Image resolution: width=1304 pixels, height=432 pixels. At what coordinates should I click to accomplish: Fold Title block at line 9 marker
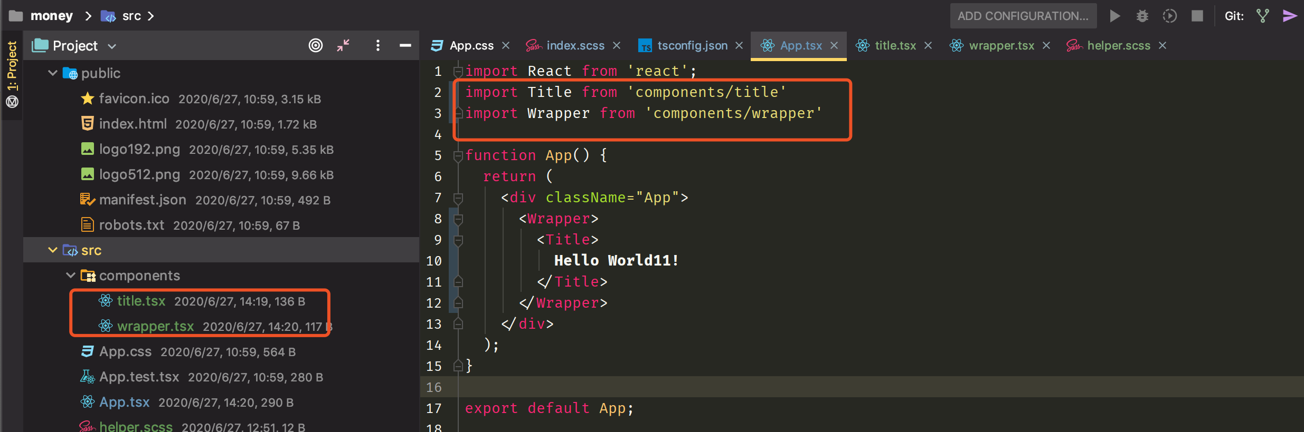458,240
